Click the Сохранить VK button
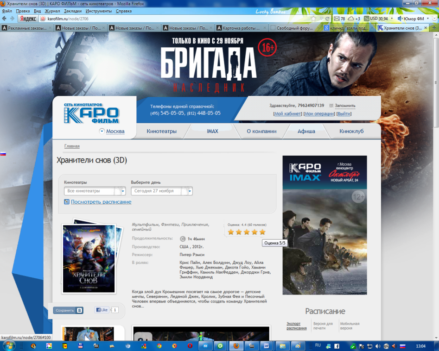 [68, 310]
